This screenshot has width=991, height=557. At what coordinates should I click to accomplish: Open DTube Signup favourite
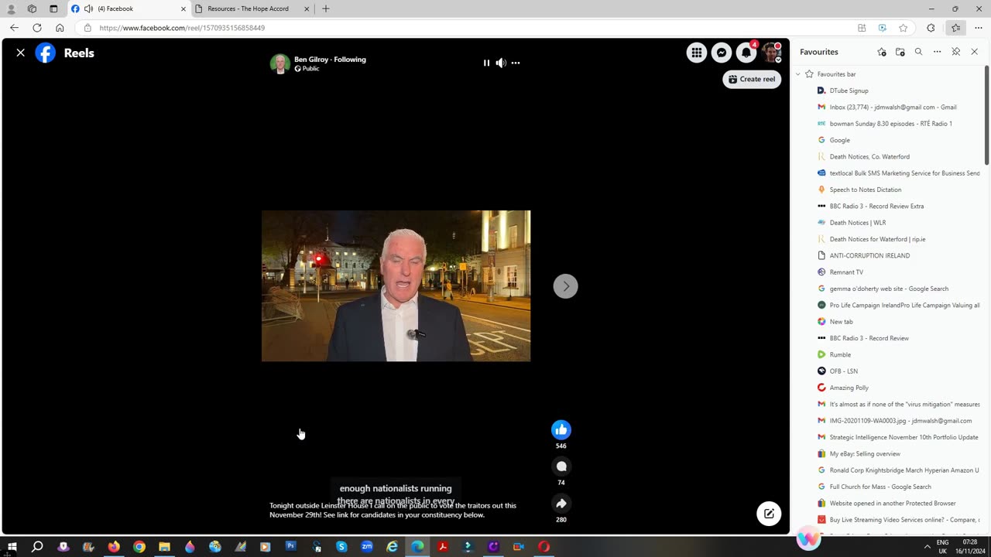[849, 91]
